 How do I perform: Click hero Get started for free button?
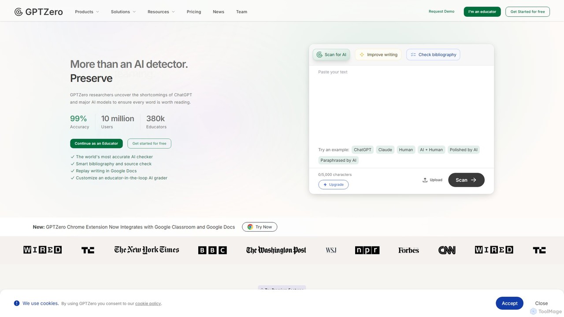coord(149,144)
